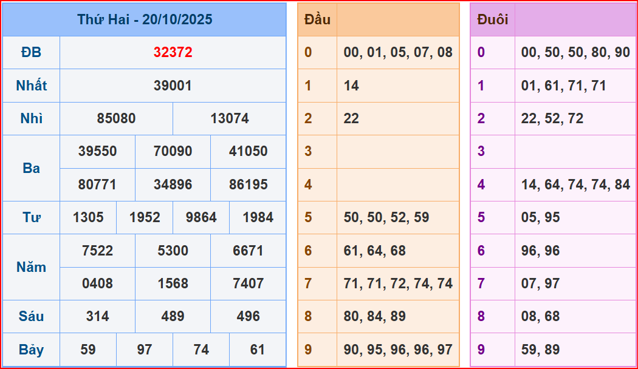Select the Nhì prize label

click(32, 119)
